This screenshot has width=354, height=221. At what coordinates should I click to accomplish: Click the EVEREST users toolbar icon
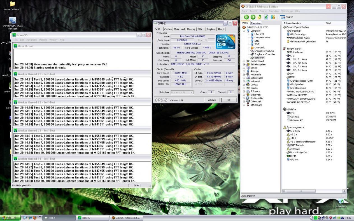(273, 17)
